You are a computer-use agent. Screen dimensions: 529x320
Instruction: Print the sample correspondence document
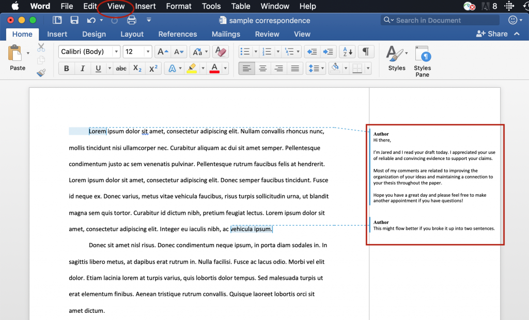click(x=132, y=20)
